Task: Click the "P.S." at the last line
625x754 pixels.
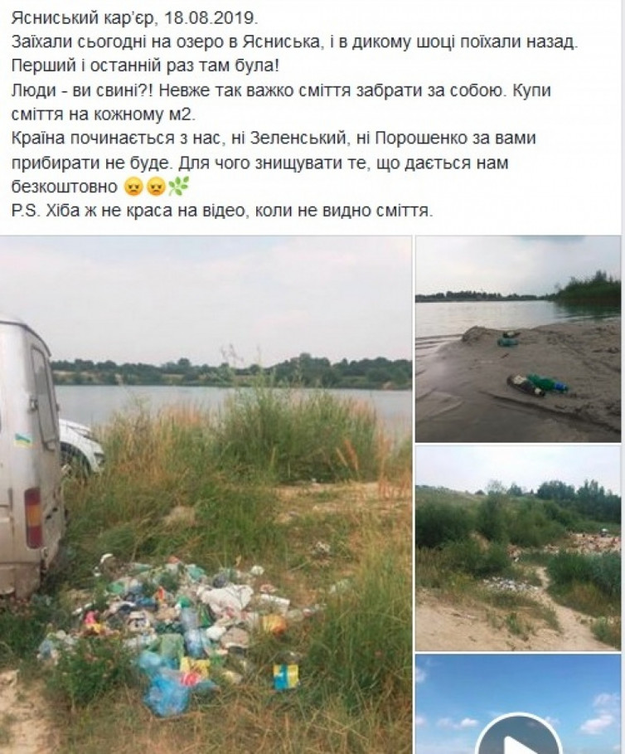Action: [x=26, y=211]
